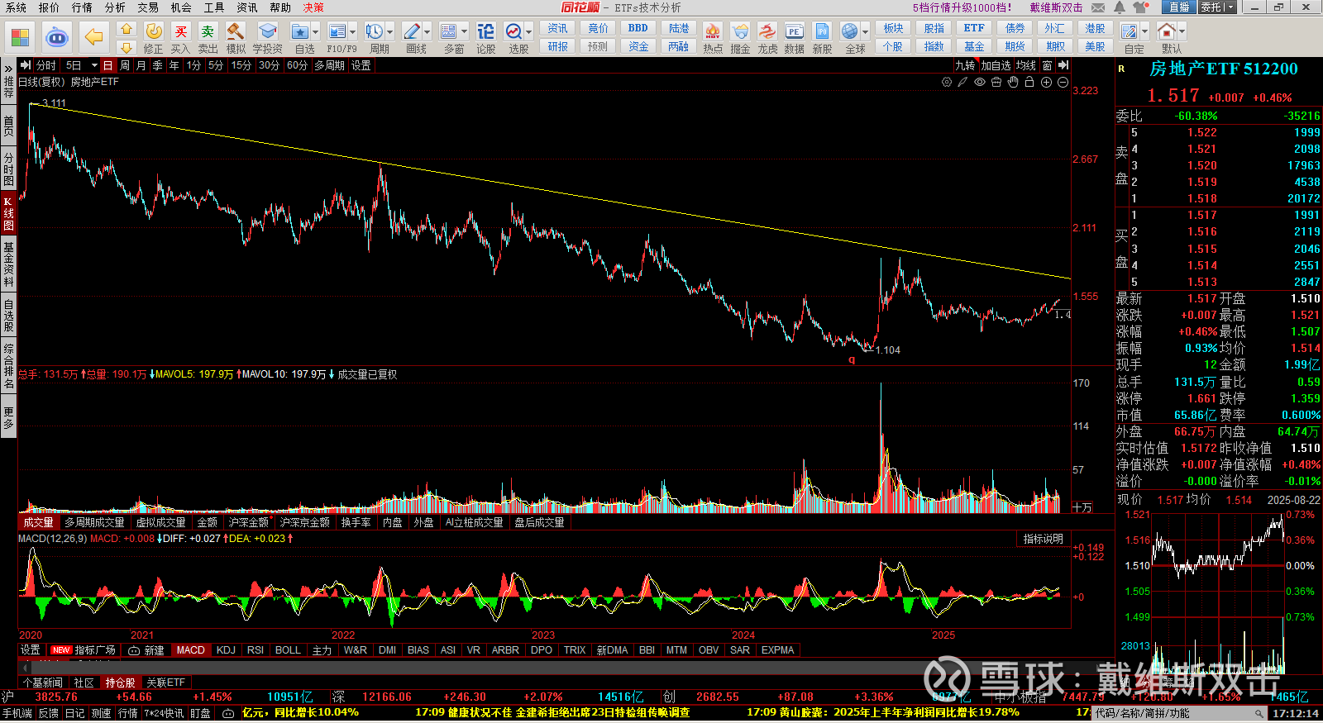Open the F10/F9 info icon
This screenshot has height=723, width=1323.
[337, 31]
